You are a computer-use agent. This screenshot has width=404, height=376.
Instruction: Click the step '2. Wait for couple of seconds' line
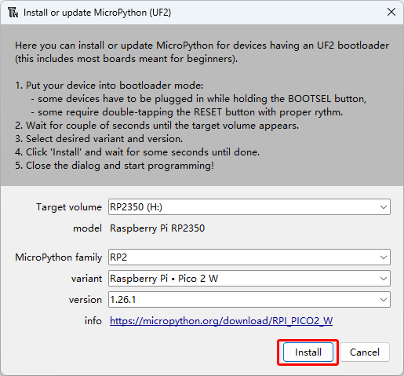coord(157,126)
